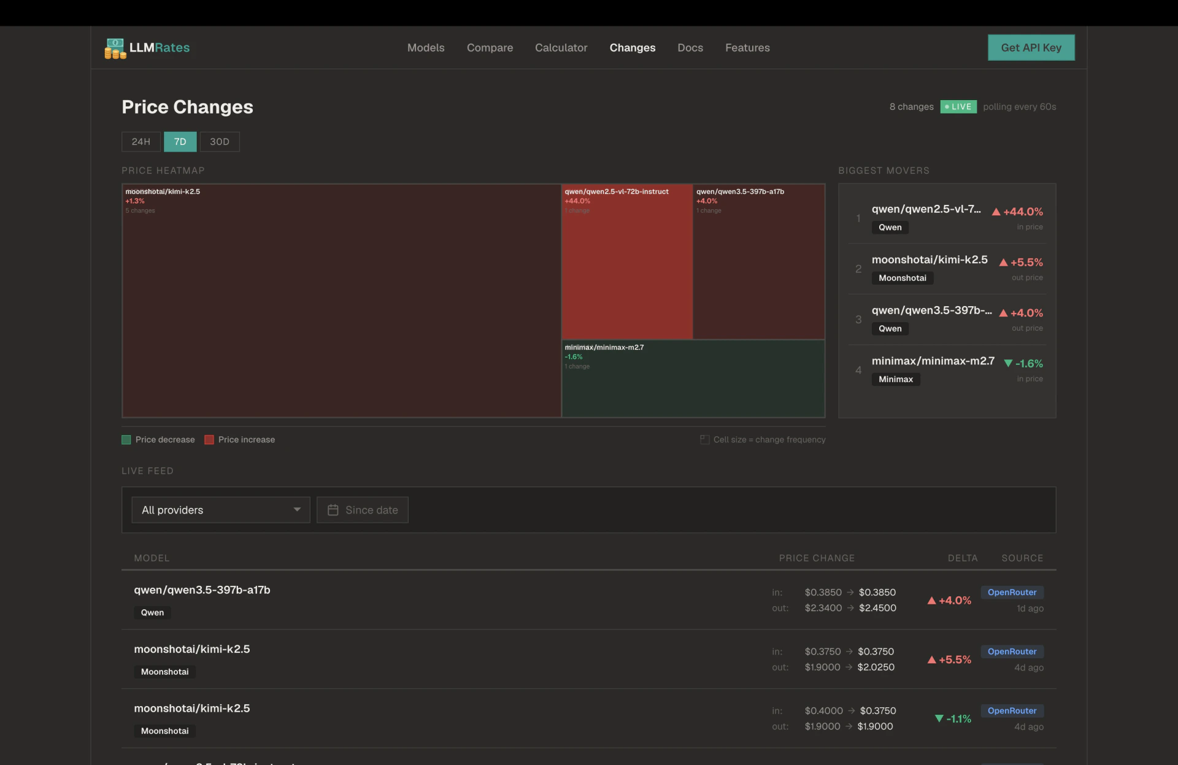
Task: Go to the Changes nav item
Action: (633, 48)
